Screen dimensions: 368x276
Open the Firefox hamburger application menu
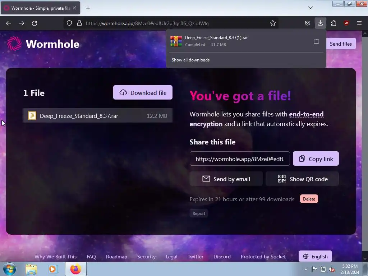(359, 23)
